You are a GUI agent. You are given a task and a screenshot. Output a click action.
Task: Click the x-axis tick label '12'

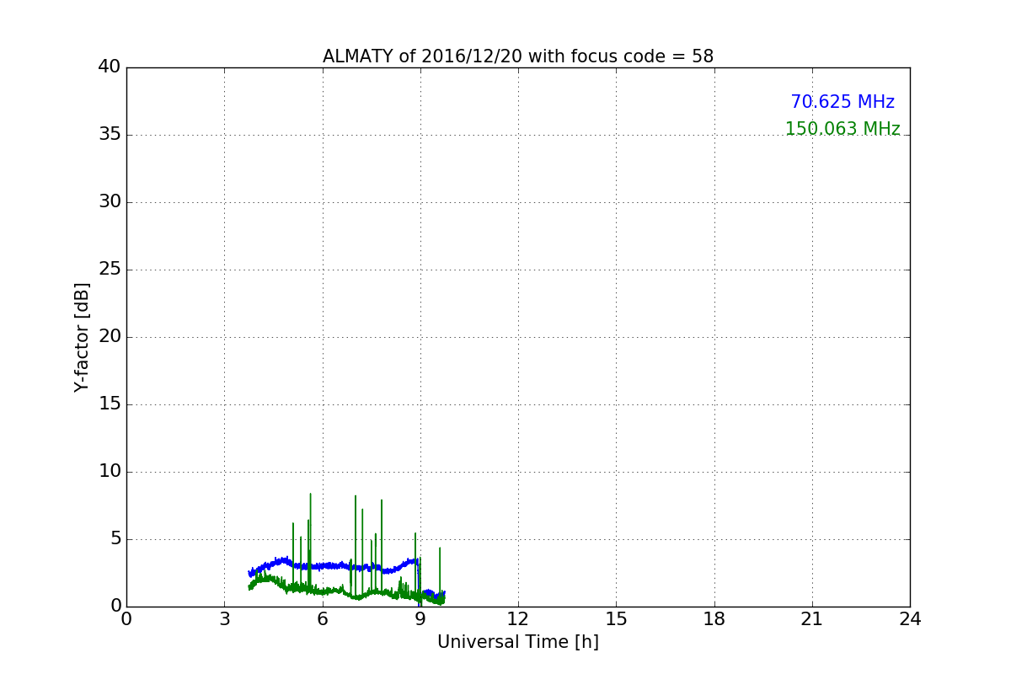click(518, 619)
